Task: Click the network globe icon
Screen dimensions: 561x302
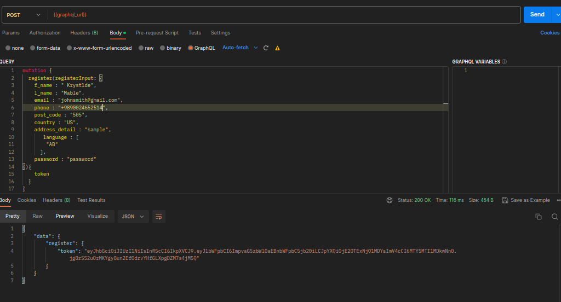Action: click(x=390, y=200)
